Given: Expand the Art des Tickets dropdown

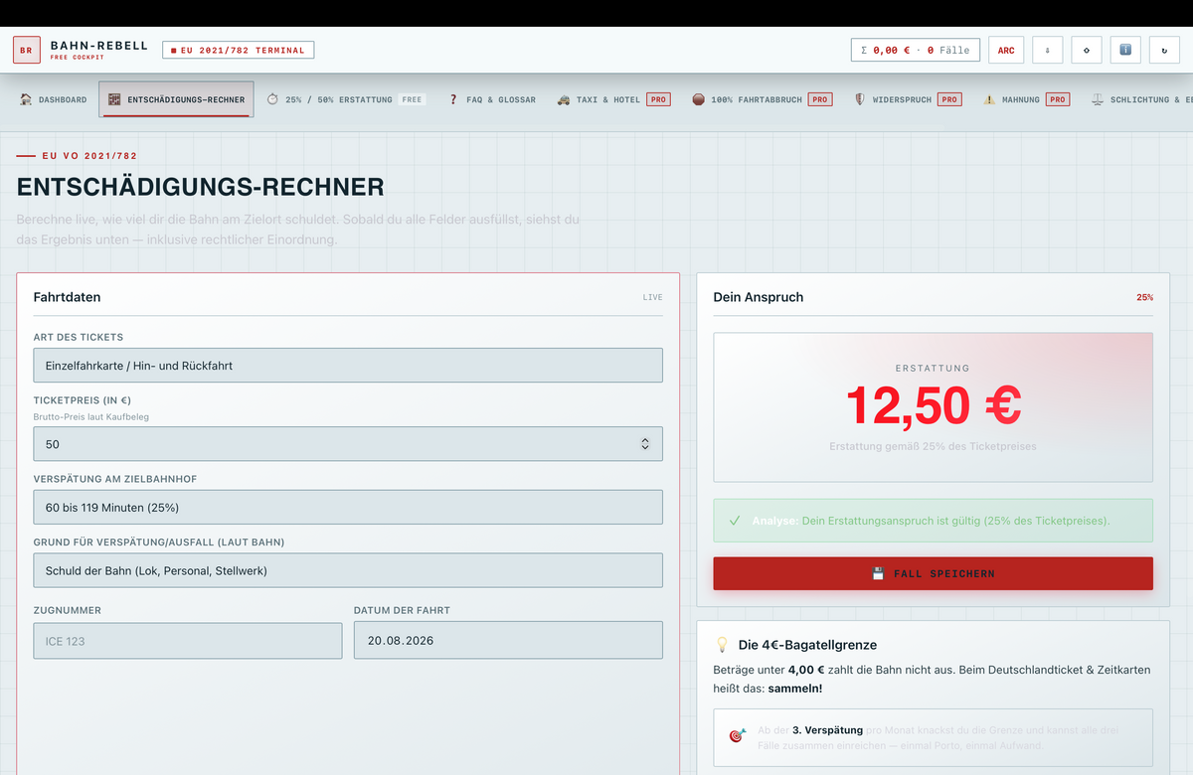Looking at the screenshot, I should tap(348, 366).
